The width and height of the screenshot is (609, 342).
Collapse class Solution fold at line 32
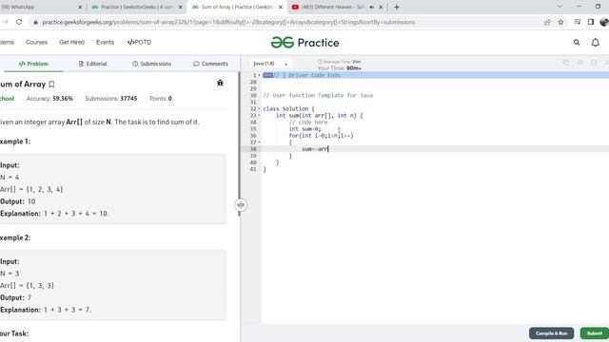tap(260, 109)
